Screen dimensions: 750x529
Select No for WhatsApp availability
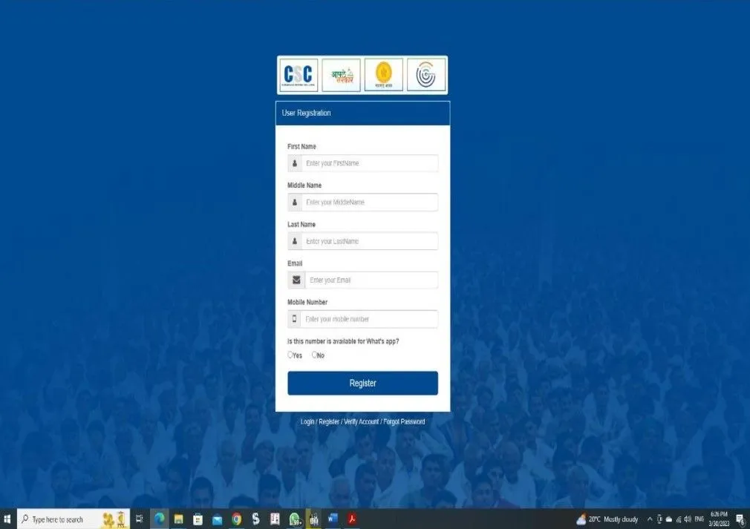click(315, 355)
